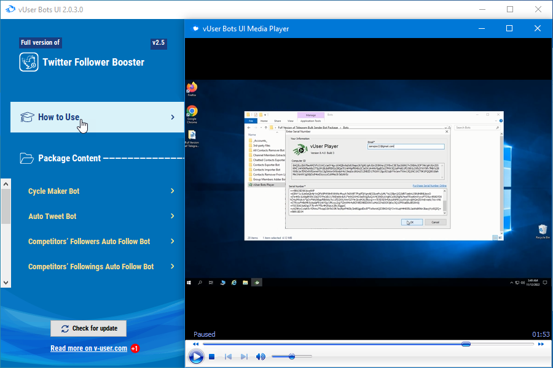The height and width of the screenshot is (368, 553).
Task: Click the Twitter Follower Booster title text
Action: click(93, 63)
